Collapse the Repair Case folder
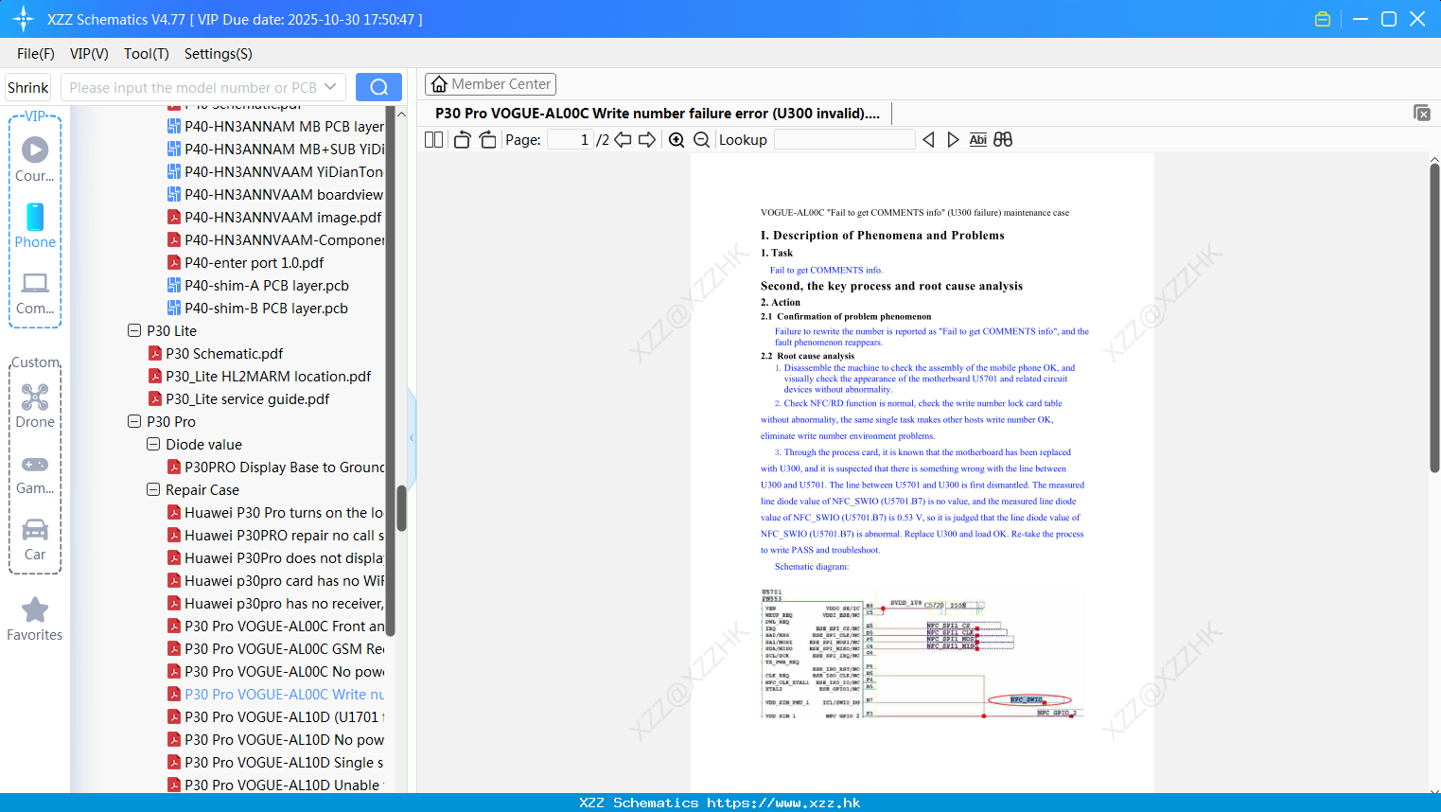Viewport: 1441px width, 812px height. pos(153,489)
